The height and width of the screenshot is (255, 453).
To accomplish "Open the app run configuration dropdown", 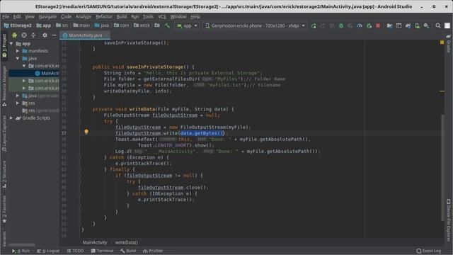I will coord(187,25).
